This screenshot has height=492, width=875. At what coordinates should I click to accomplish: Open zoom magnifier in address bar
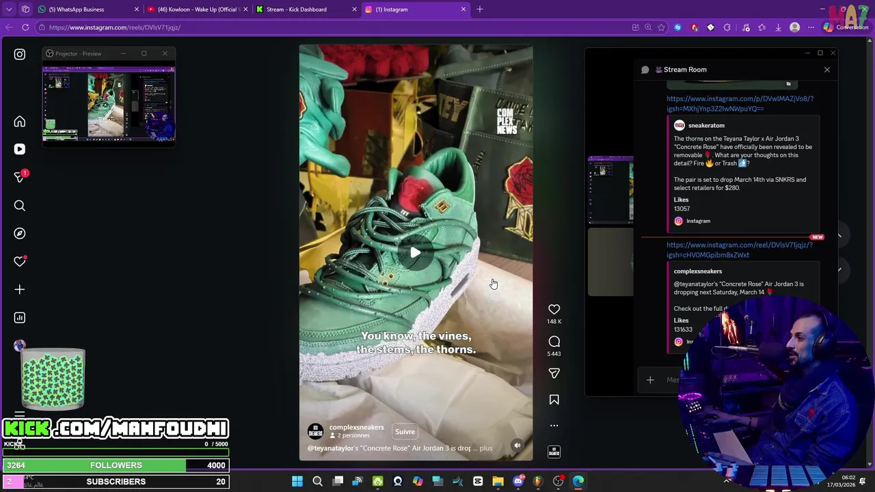coord(648,27)
